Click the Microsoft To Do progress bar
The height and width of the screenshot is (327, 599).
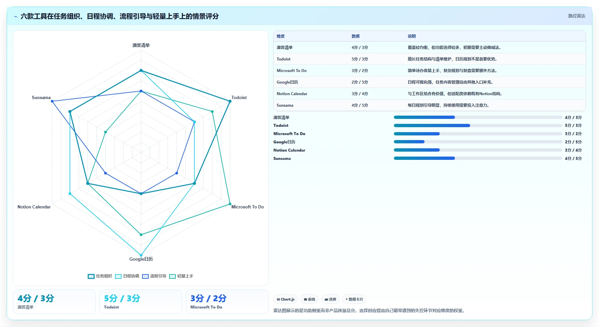478,134
